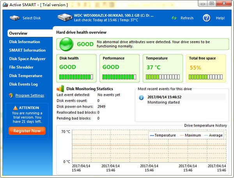Click the Disk Monitoring Statistics chart icon
The height and width of the screenshot is (178, 234).
point(60,88)
